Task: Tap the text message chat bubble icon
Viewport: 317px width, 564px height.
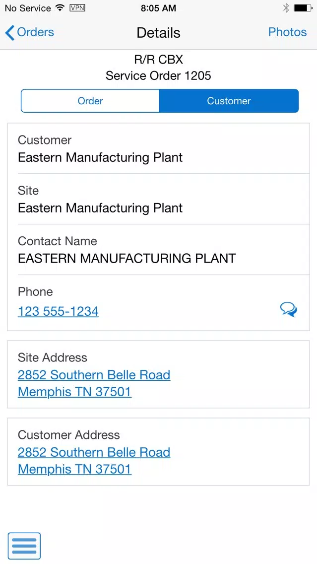Action: 289,309
